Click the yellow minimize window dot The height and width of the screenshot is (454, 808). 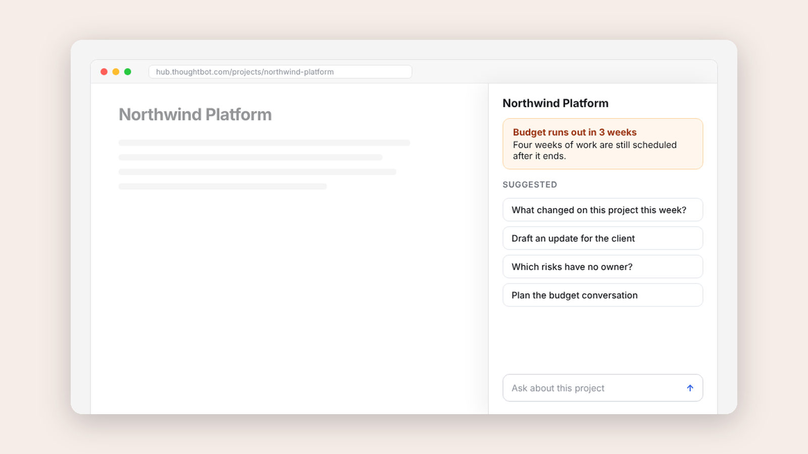116,72
